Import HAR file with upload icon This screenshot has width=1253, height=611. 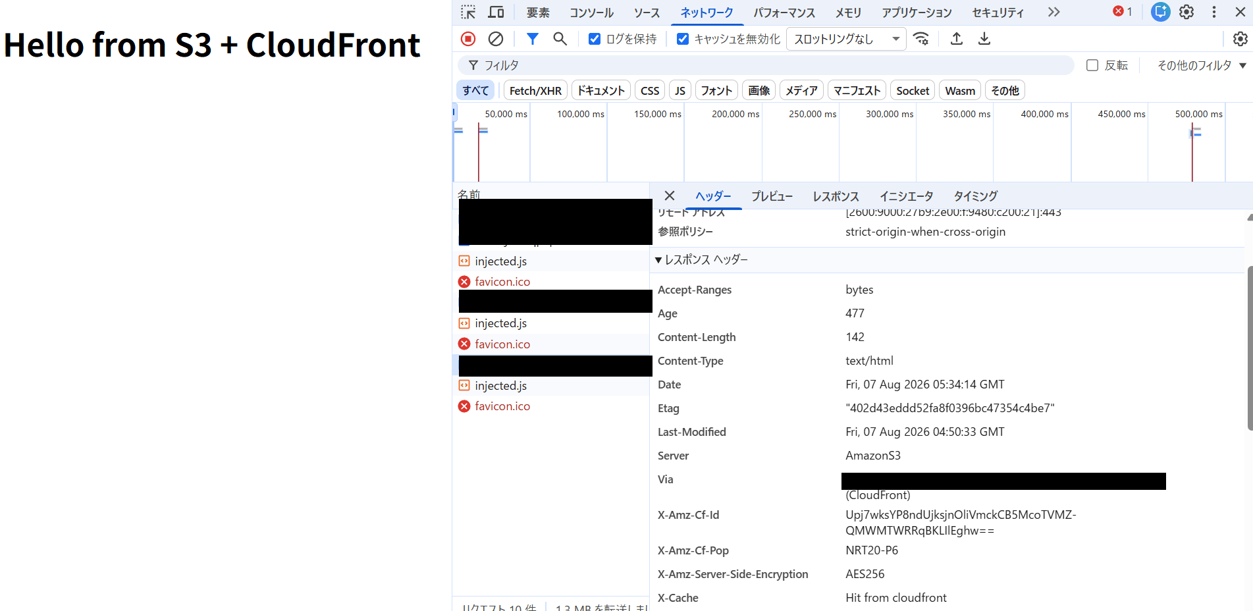(x=957, y=39)
